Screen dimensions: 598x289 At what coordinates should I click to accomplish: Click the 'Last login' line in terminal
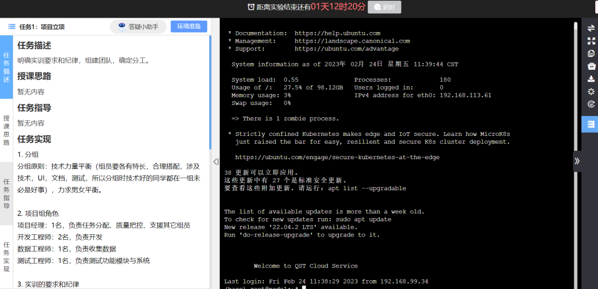pos(326,281)
